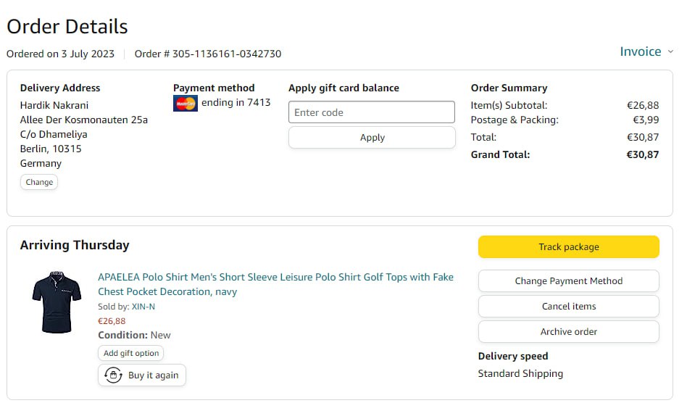Image resolution: width=687 pixels, height=403 pixels.
Task: Open the navy polo shirt thumbnail
Action: click(x=57, y=302)
